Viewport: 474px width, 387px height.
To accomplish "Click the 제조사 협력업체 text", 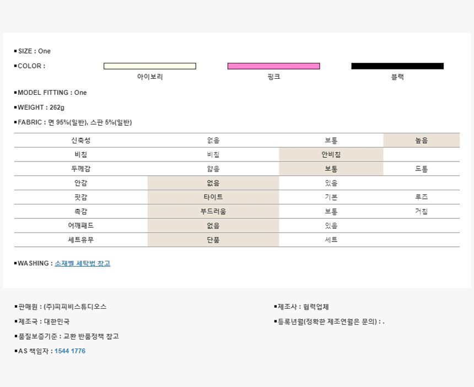I will [303, 307].
